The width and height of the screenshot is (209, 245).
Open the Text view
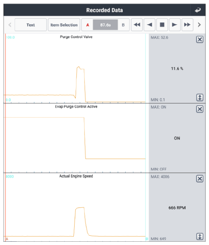pyautogui.click(x=31, y=25)
